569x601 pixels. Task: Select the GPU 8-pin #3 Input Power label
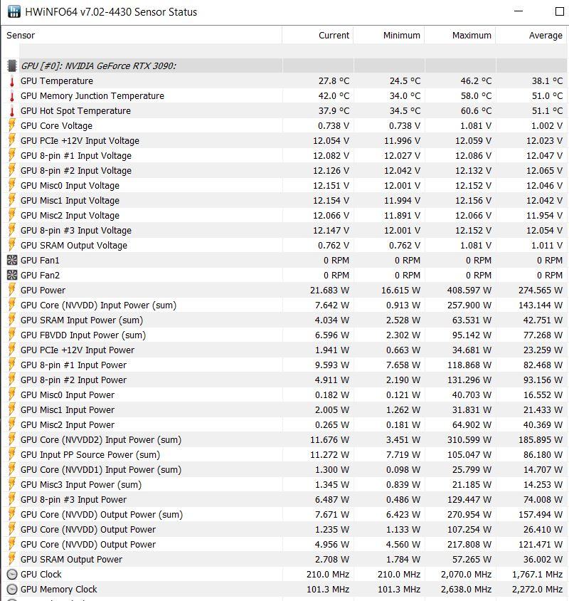(x=73, y=499)
